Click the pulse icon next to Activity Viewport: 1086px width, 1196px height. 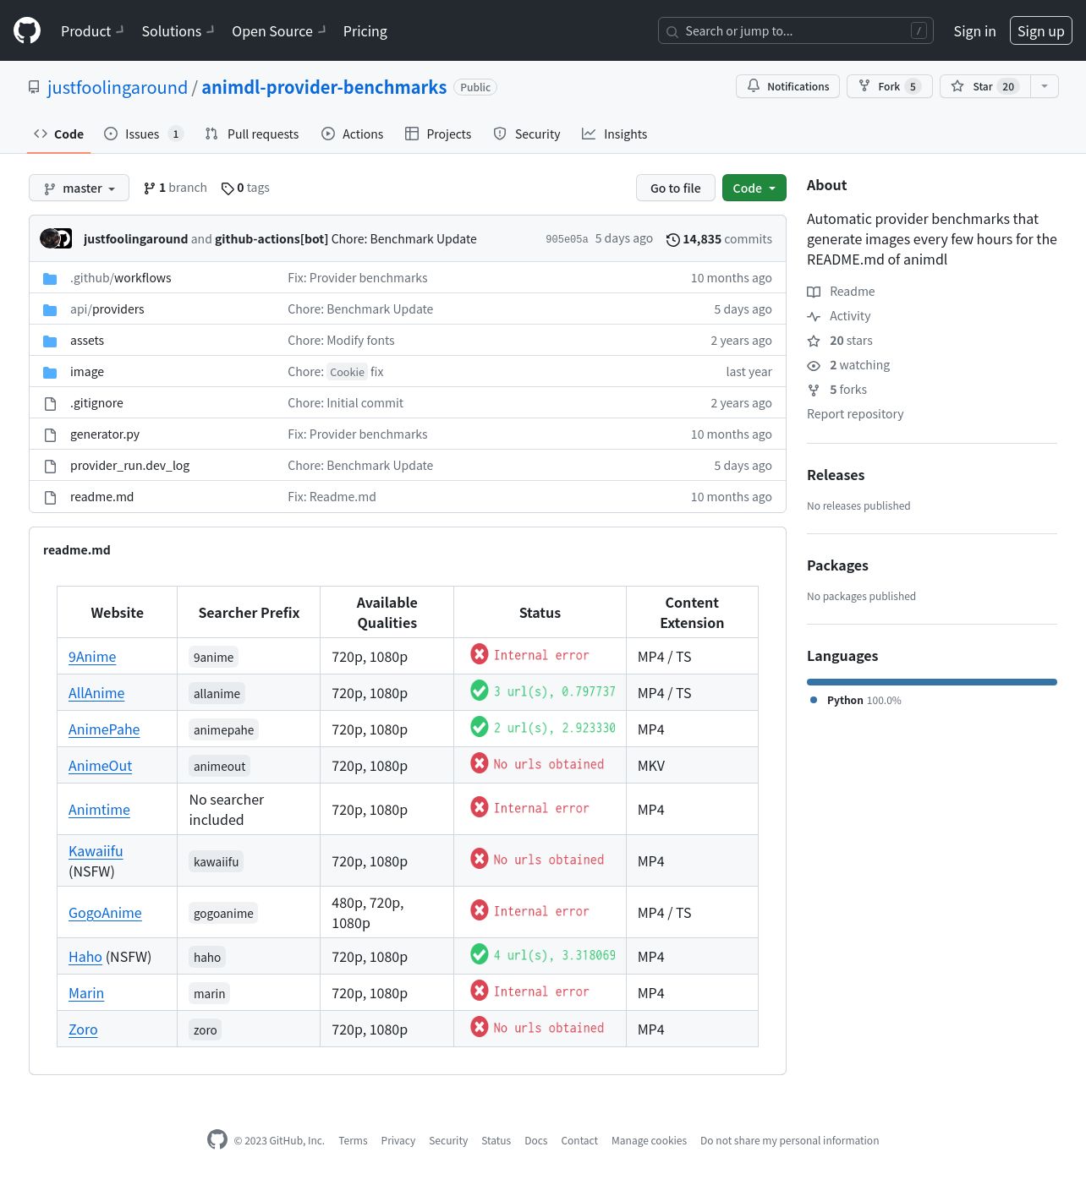click(x=814, y=316)
